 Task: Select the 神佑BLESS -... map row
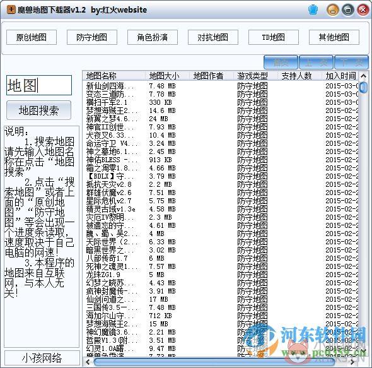click(x=221, y=160)
